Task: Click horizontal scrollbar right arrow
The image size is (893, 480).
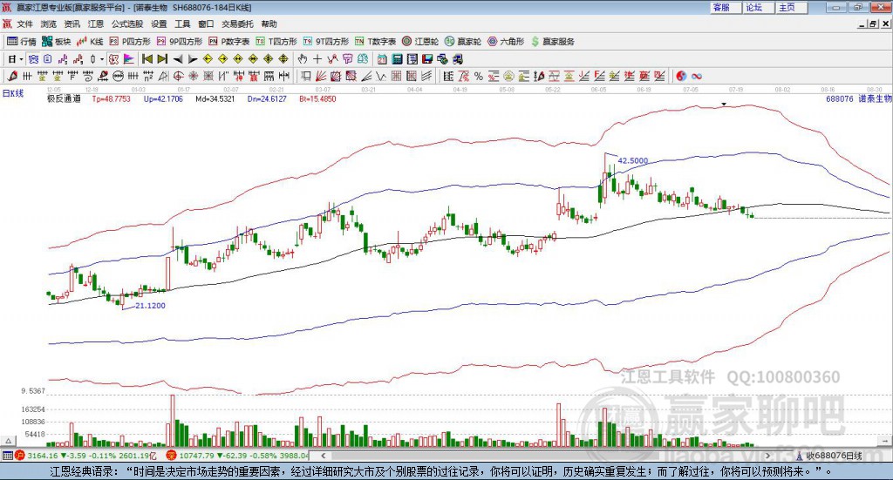Action: click(x=767, y=455)
